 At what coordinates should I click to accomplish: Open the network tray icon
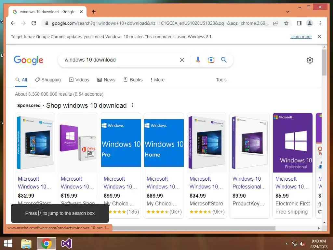[x=295, y=244]
